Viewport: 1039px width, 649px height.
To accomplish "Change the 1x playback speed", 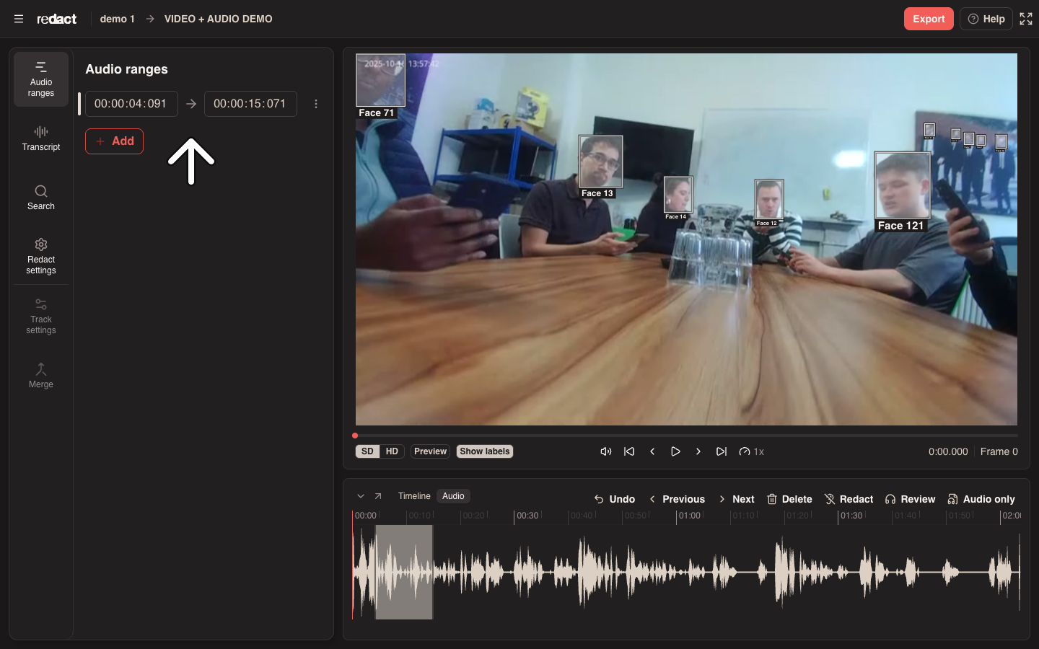I will pyautogui.click(x=752, y=451).
